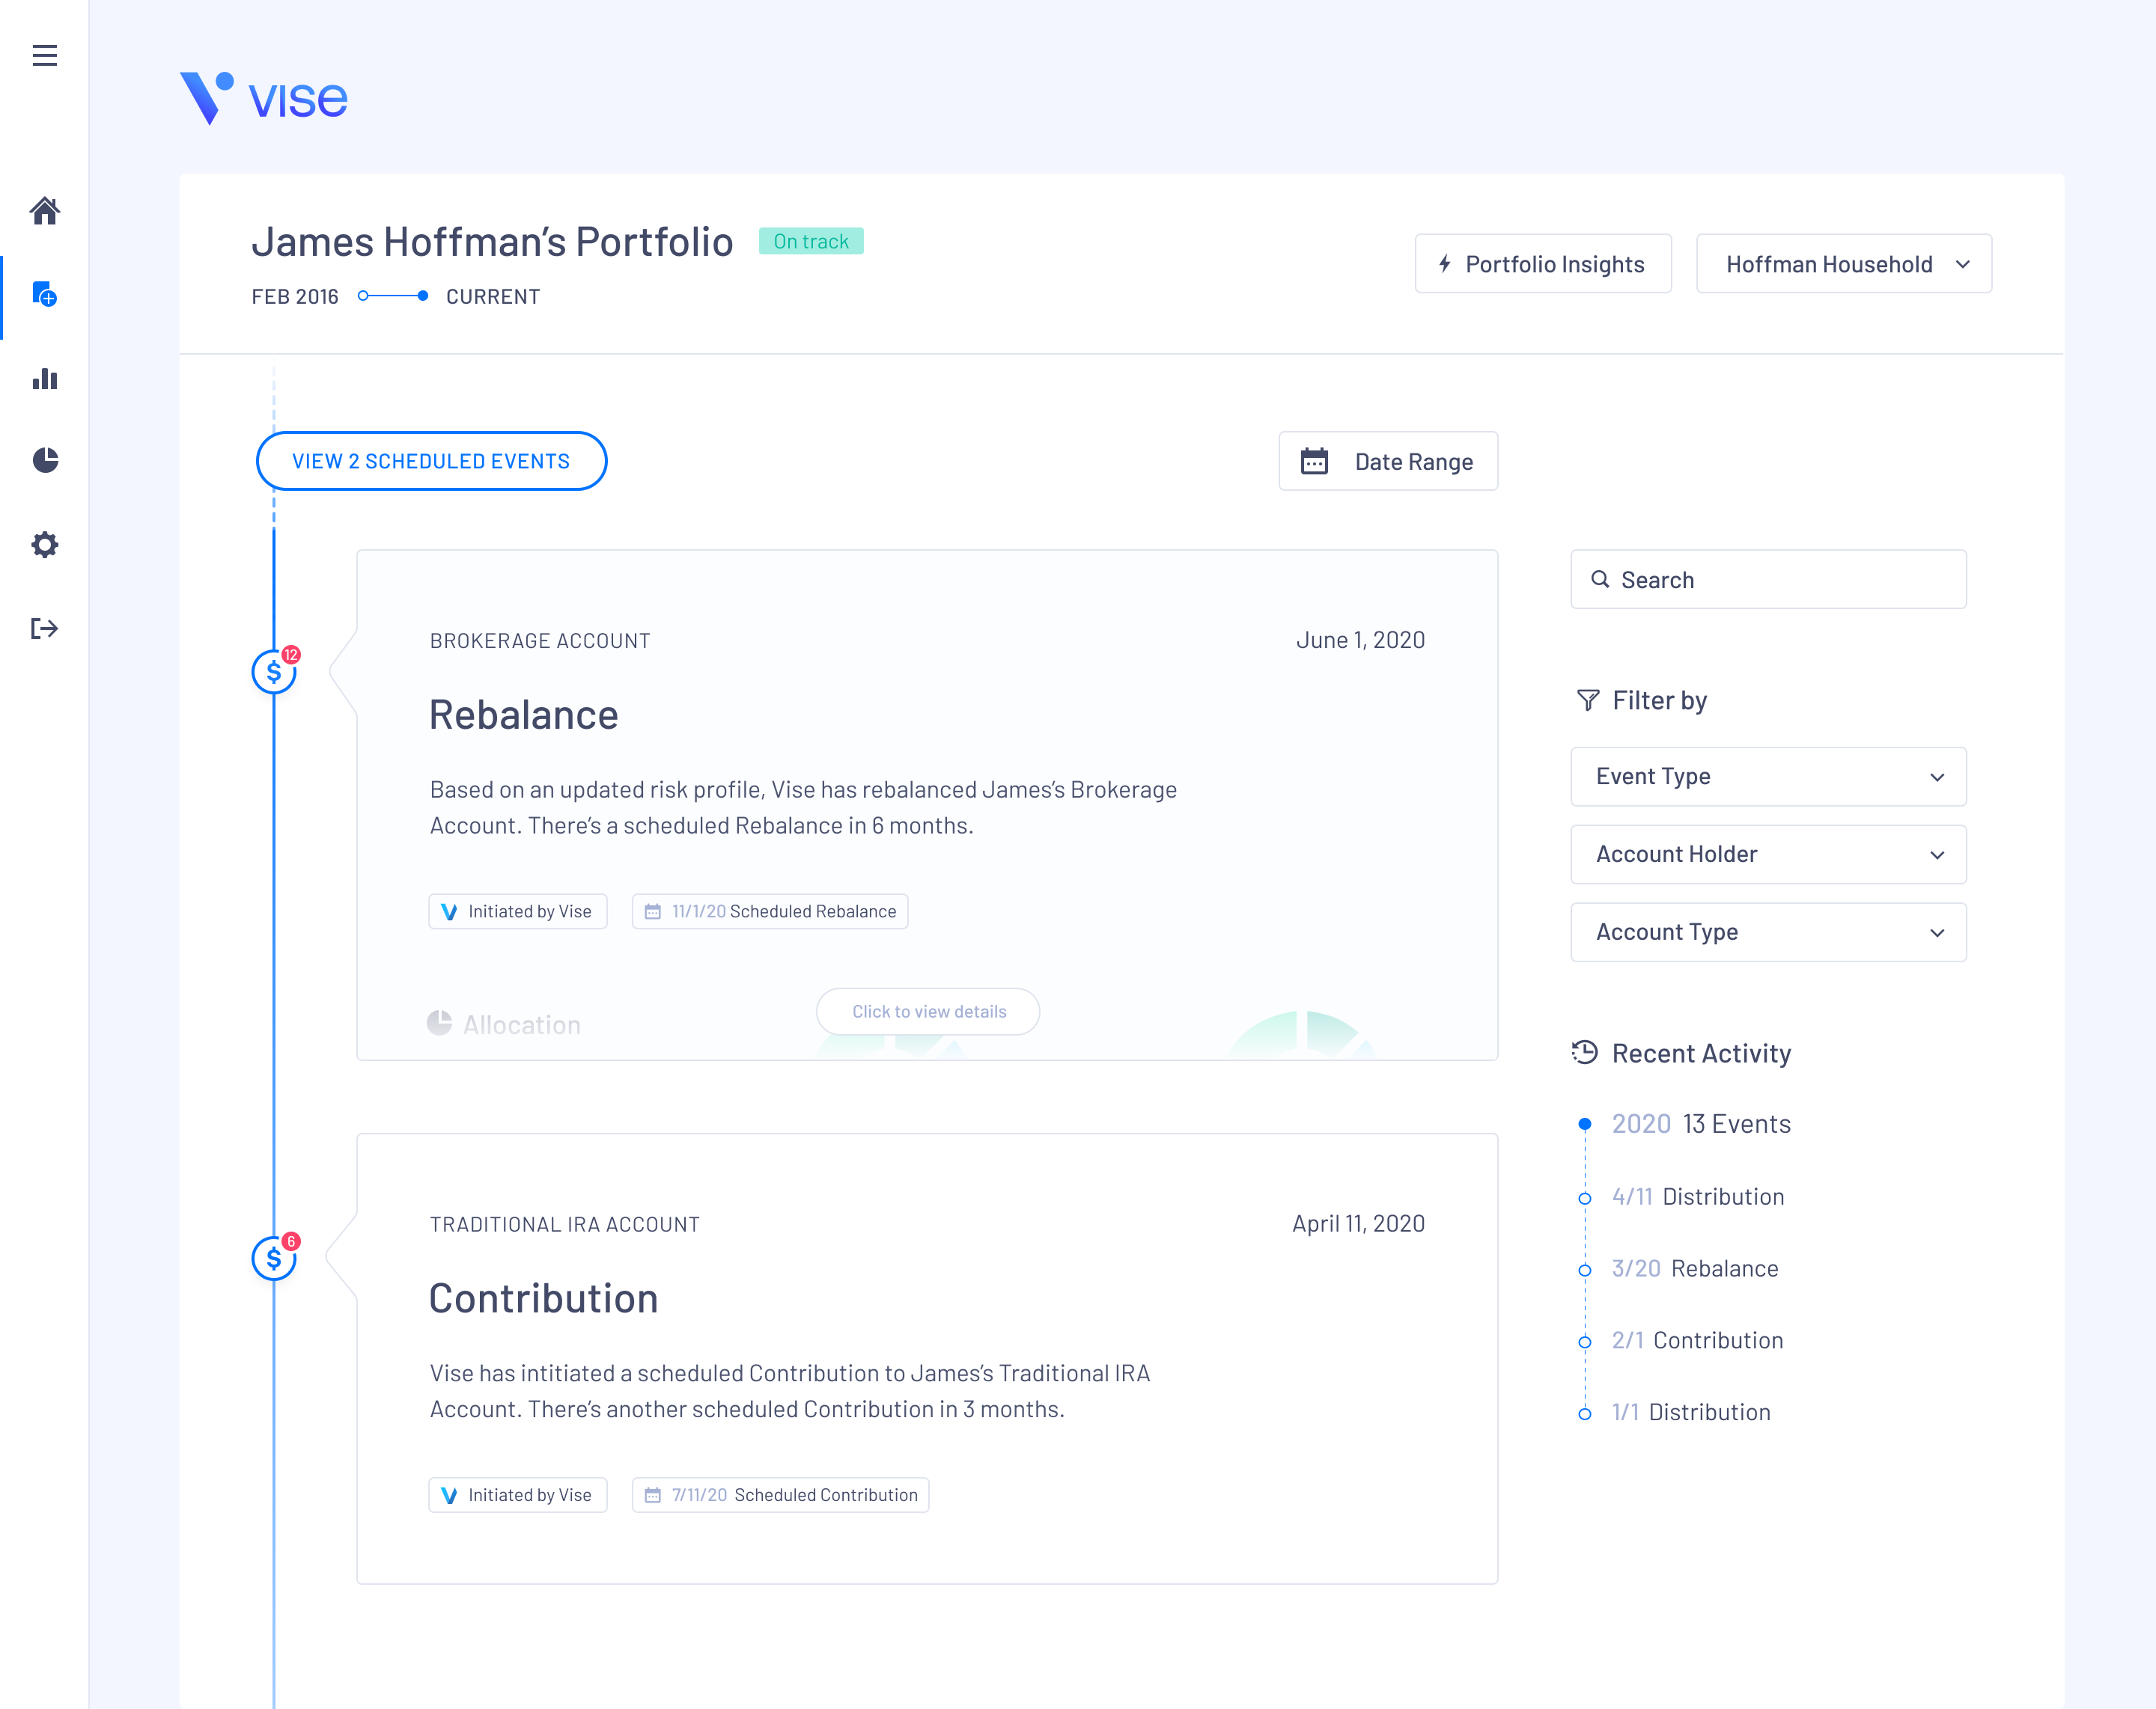Image resolution: width=2156 pixels, height=1709 pixels.
Task: Click the BROKERAGE ACCOUNT label
Action: (x=540, y=641)
